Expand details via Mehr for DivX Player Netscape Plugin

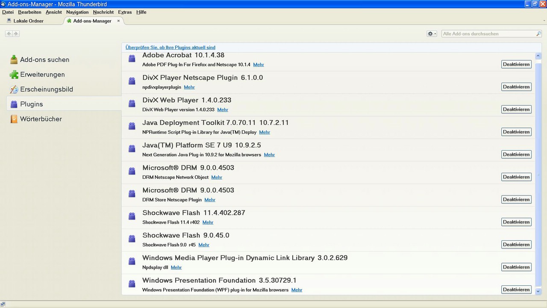[189, 87]
